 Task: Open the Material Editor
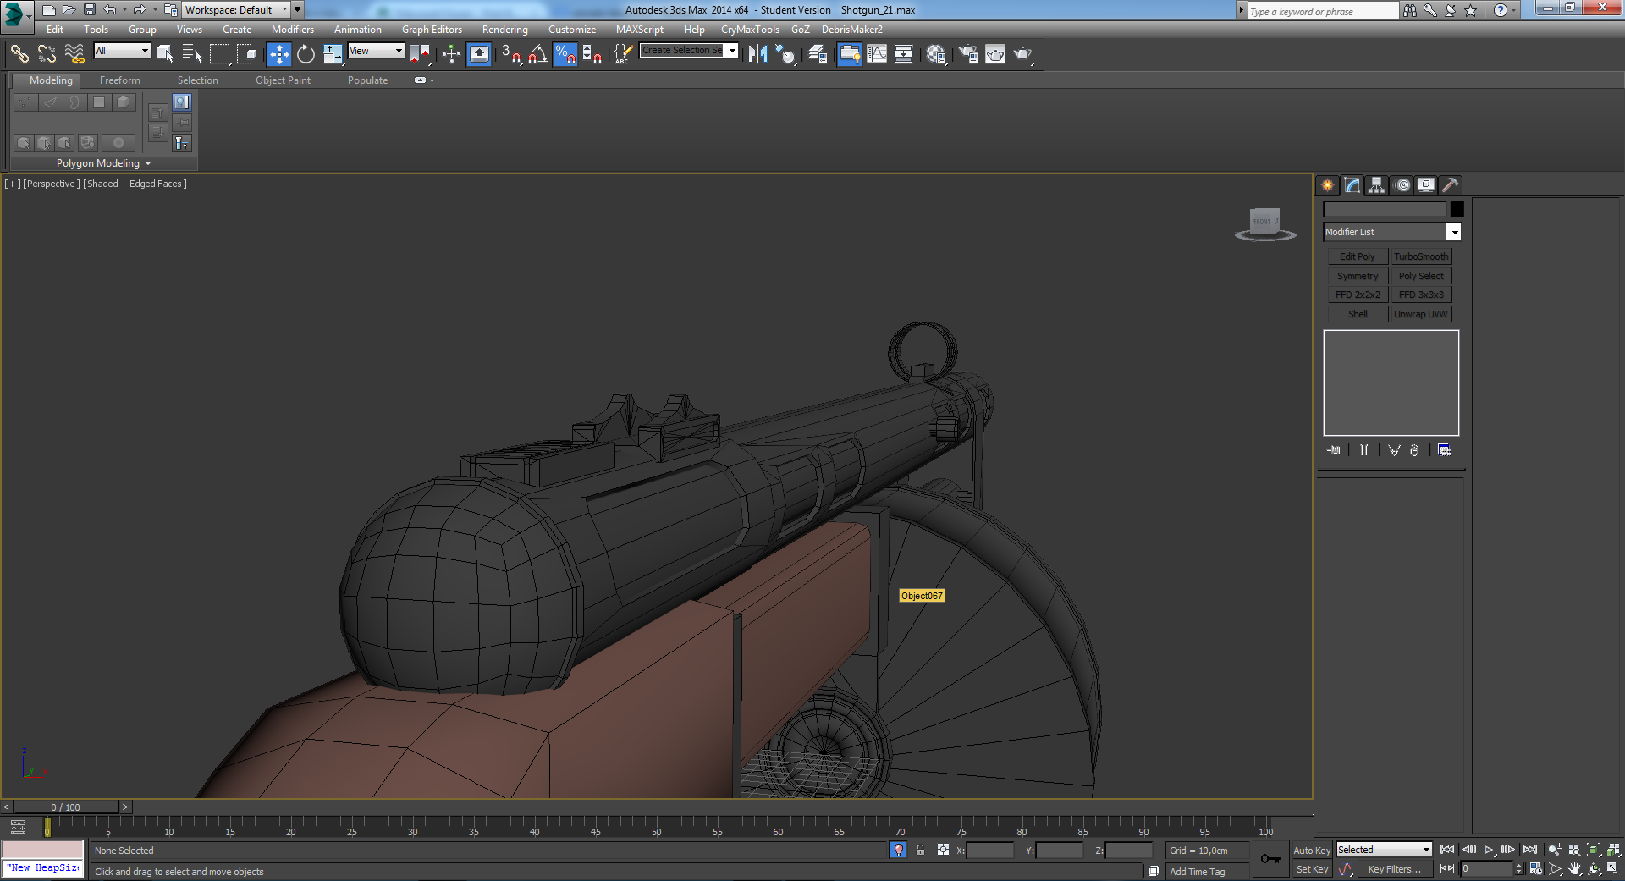(x=935, y=54)
